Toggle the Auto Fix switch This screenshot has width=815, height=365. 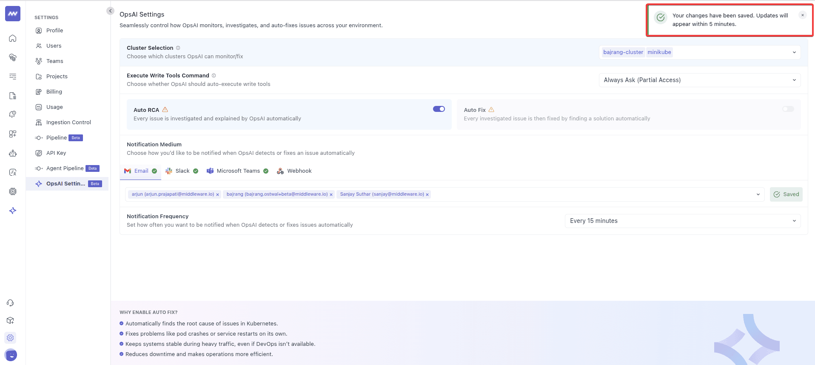point(788,109)
